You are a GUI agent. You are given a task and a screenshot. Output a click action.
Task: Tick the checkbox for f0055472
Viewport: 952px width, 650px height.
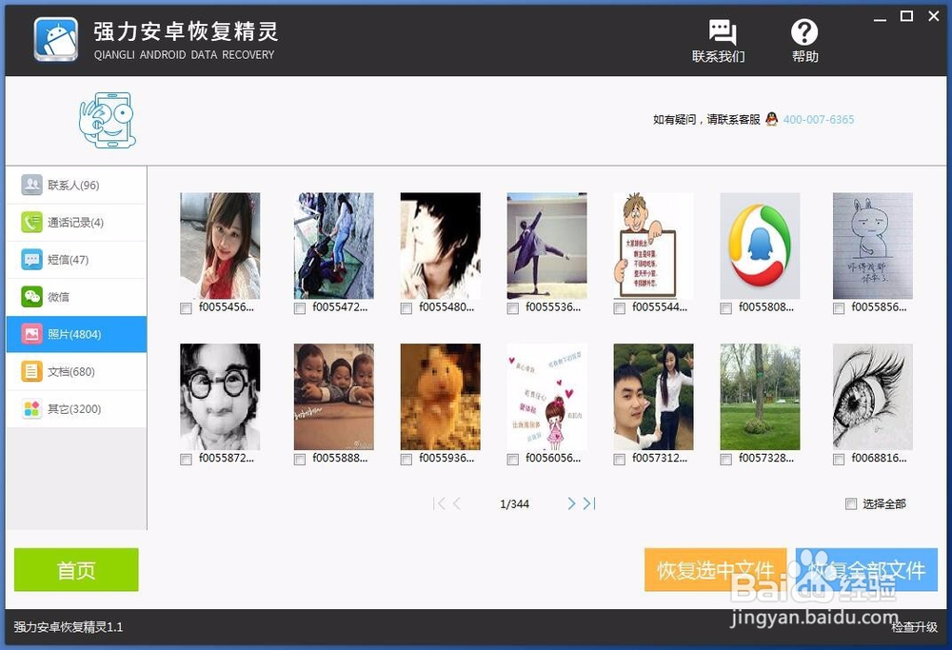point(299,308)
